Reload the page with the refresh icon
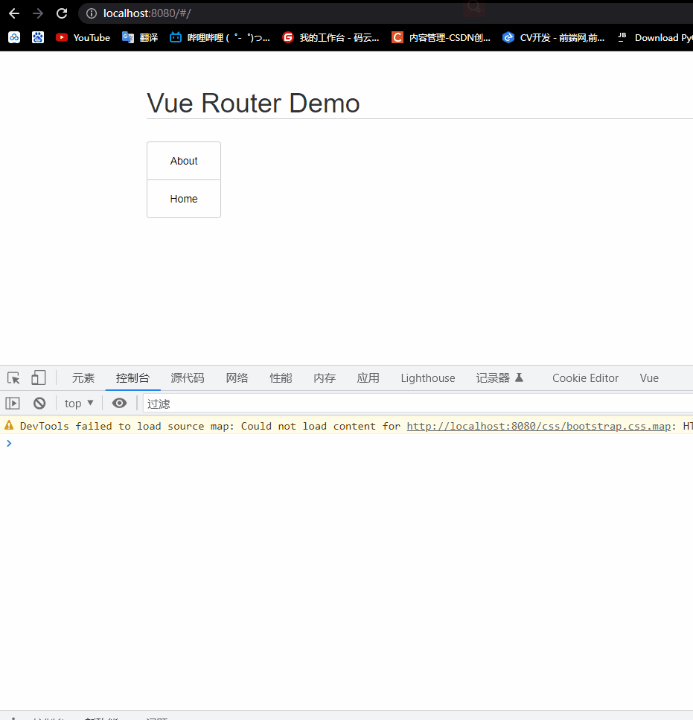The width and height of the screenshot is (693, 720). 62,13
